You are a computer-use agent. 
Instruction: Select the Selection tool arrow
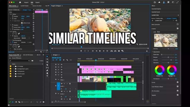(47, 56)
